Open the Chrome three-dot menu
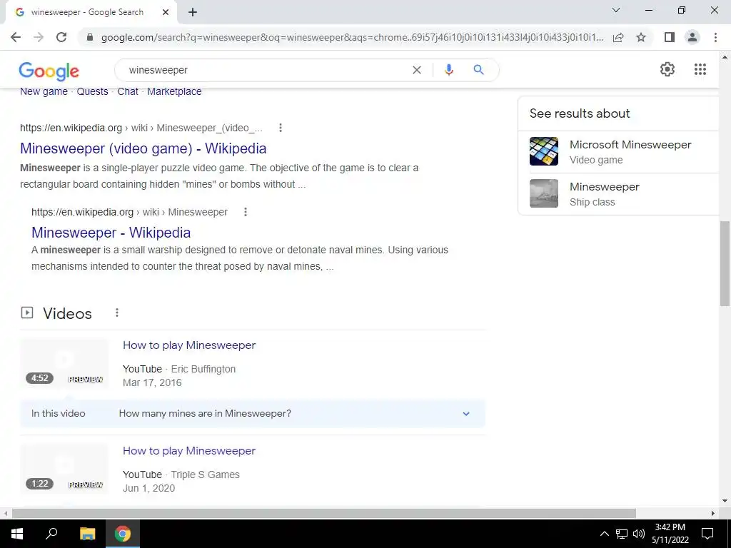 tap(715, 37)
